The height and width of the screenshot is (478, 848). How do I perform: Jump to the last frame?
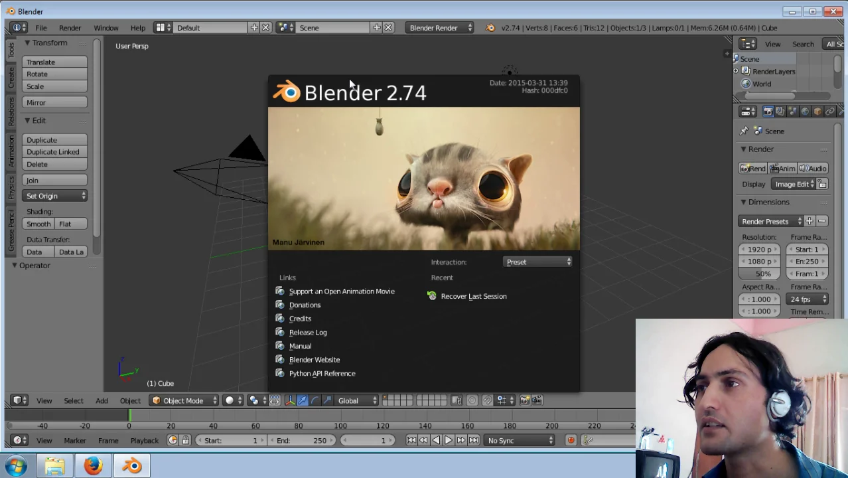click(x=473, y=440)
